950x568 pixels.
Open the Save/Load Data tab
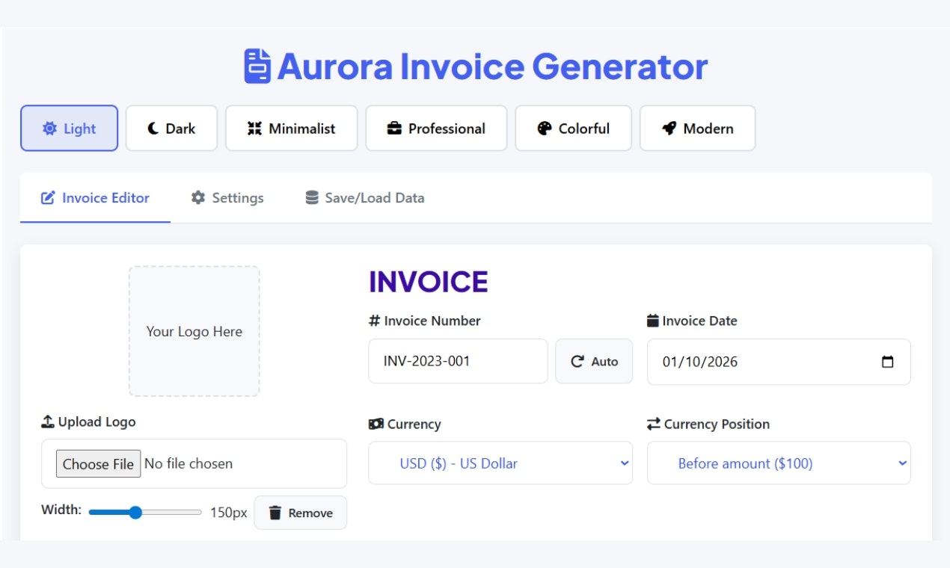tap(364, 197)
